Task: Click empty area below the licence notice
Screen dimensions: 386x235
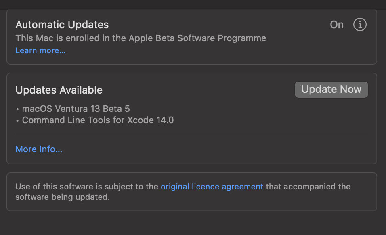Action: [x=193, y=223]
